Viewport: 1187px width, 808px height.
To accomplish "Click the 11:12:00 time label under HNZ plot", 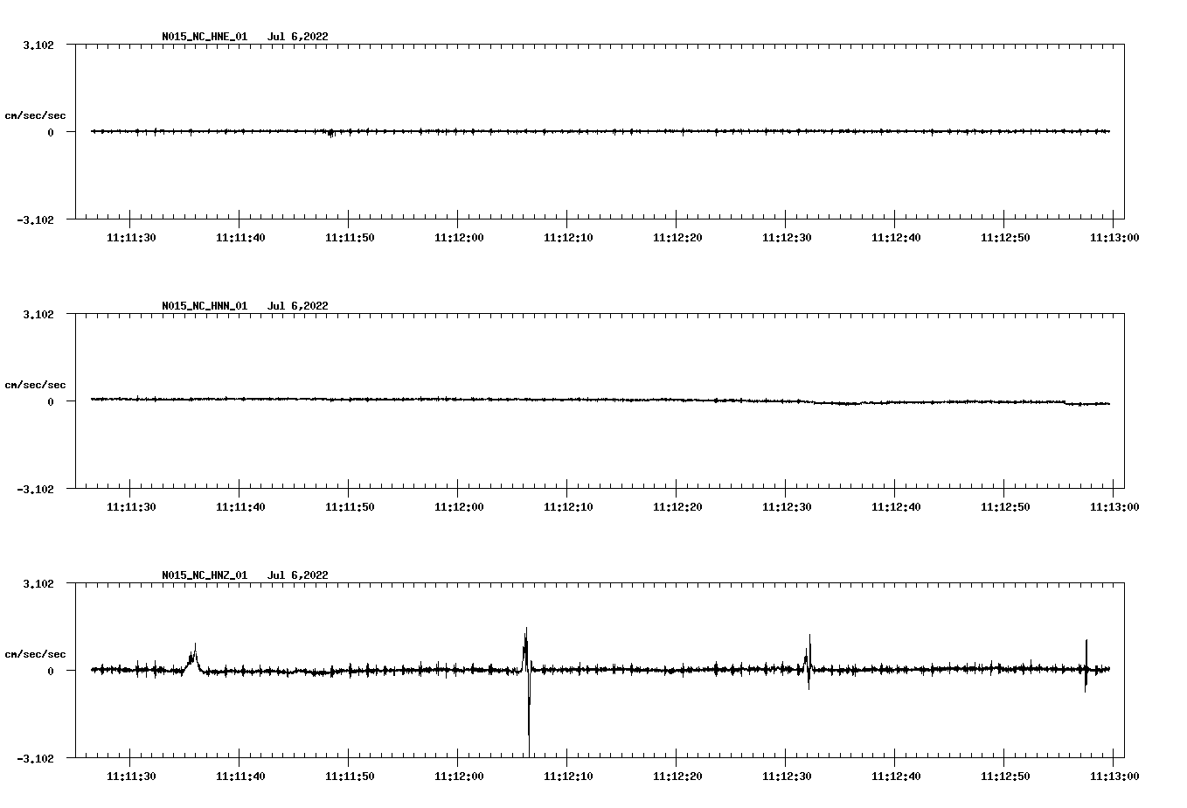I will tap(459, 776).
